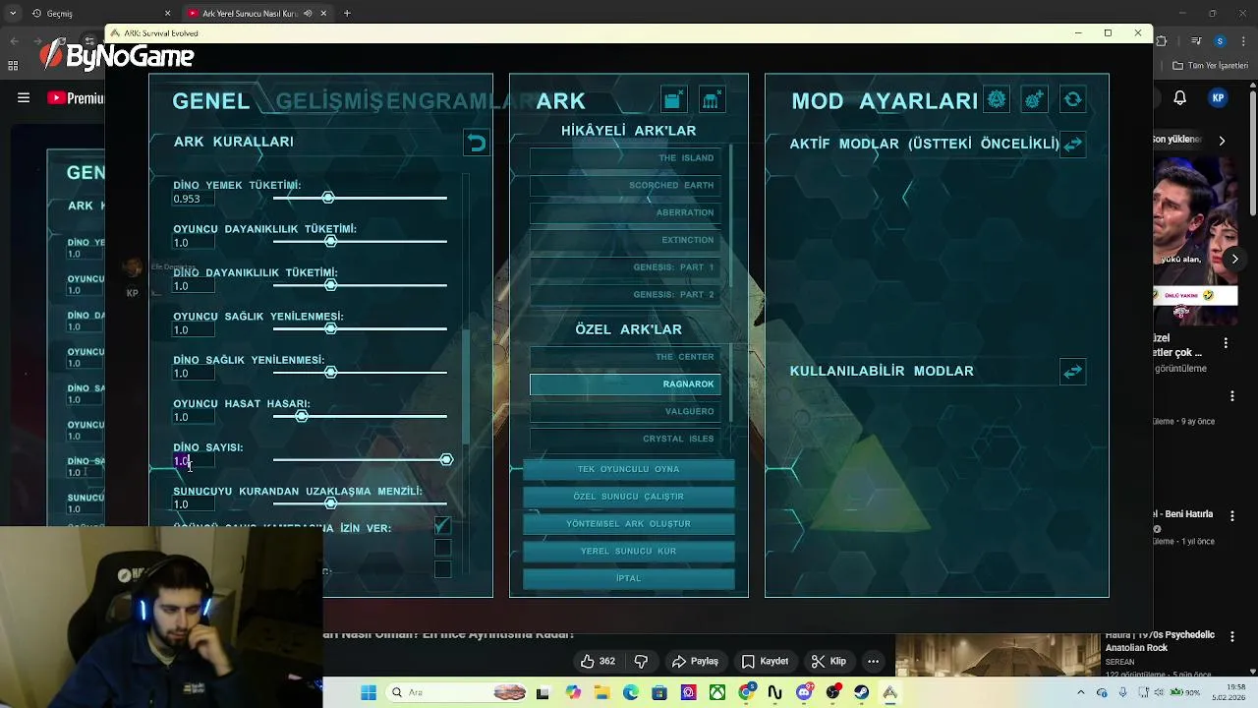Image resolution: width=1258 pixels, height=708 pixels.
Task: Select GENESIS: PART 1 map
Action: [625, 267]
